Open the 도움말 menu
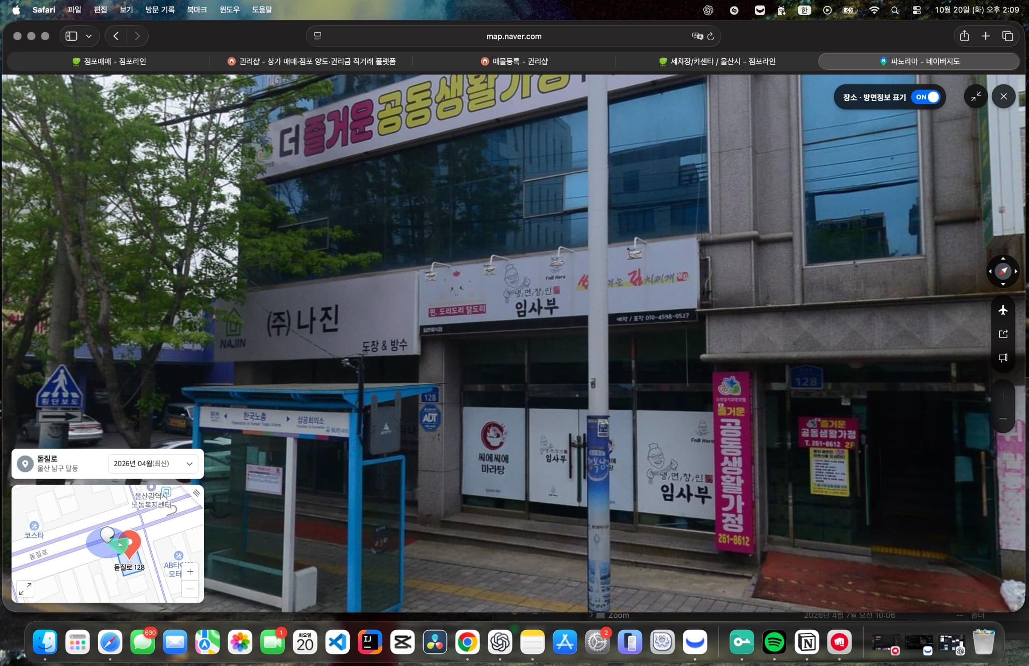Screen dimensions: 1029x666 (262, 10)
